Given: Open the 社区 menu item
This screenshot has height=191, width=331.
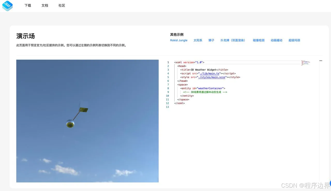Looking at the screenshot, I should click(62, 5).
